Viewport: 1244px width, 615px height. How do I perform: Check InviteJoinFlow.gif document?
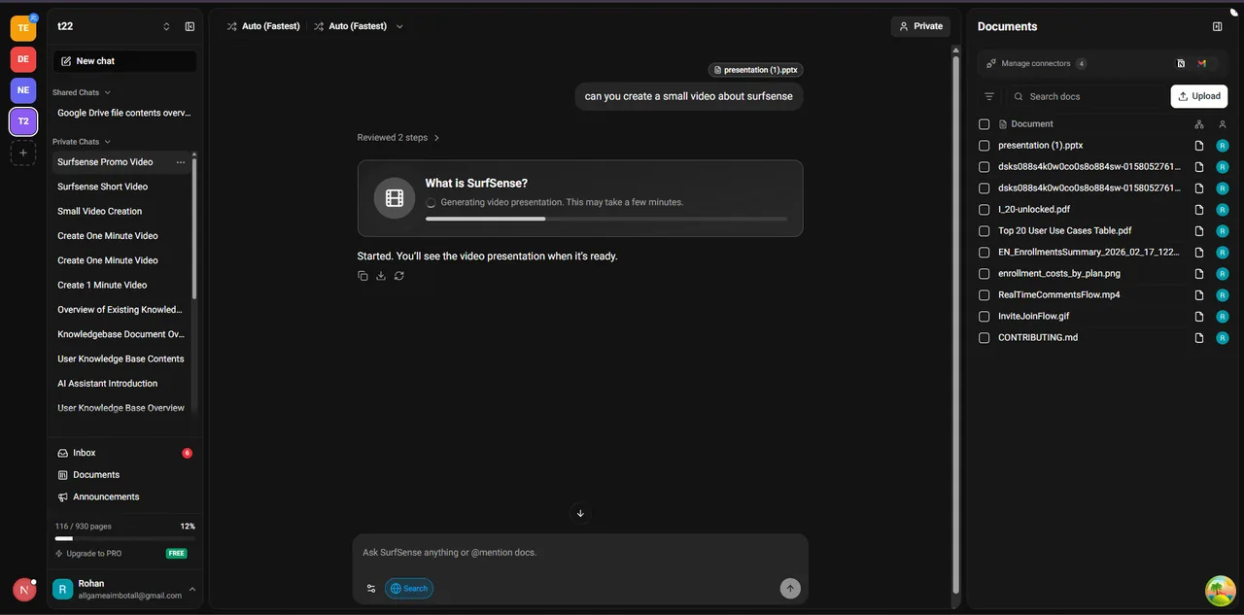point(985,317)
